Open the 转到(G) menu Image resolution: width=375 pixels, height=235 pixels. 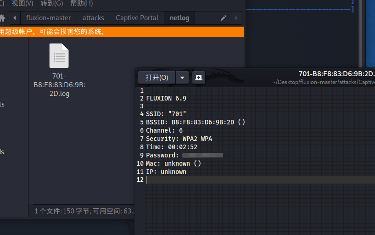coord(52,3)
